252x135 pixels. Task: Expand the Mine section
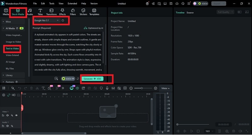(13, 21)
